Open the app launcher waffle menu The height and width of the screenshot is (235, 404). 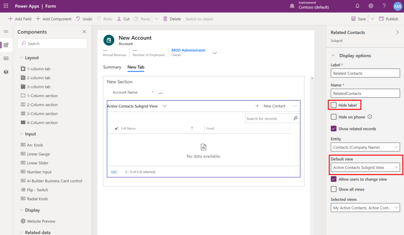(6, 6)
